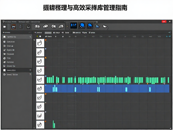Select the blue bars thumbnail in the toolbar
173x130 pixels.
[74, 25]
